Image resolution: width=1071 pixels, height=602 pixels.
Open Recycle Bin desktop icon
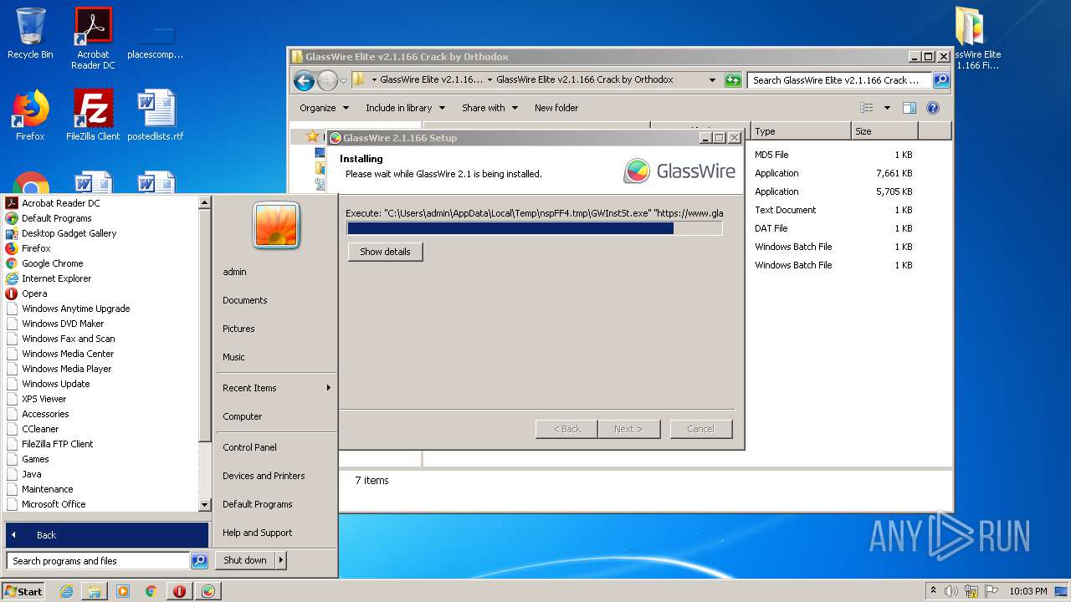30,33
